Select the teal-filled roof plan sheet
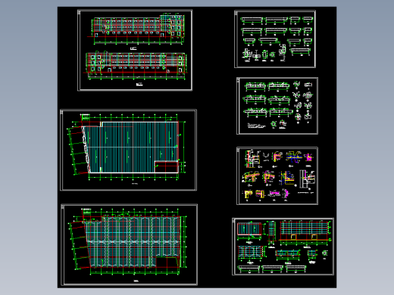 point(128,150)
